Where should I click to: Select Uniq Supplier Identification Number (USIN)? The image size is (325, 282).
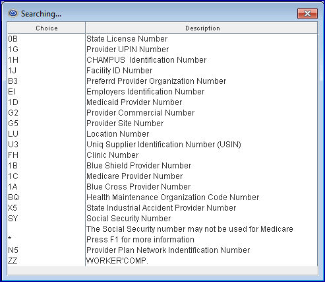point(163,145)
